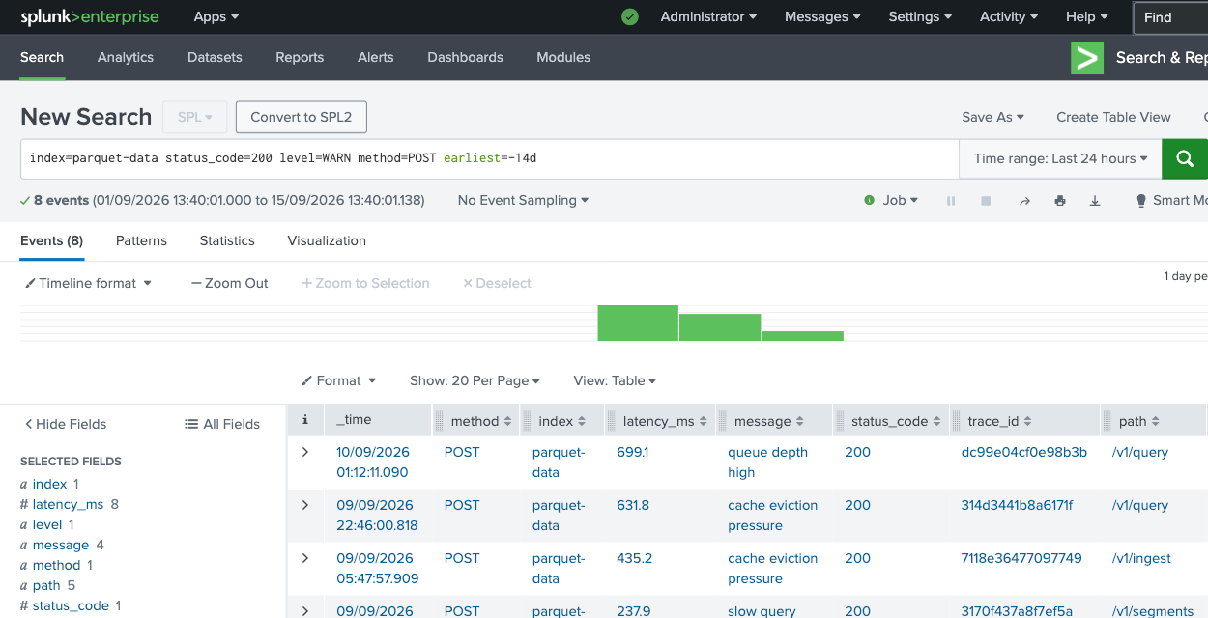The image size is (1208, 618).
Task: Go to the Modules nav tab
Action: 563,57
